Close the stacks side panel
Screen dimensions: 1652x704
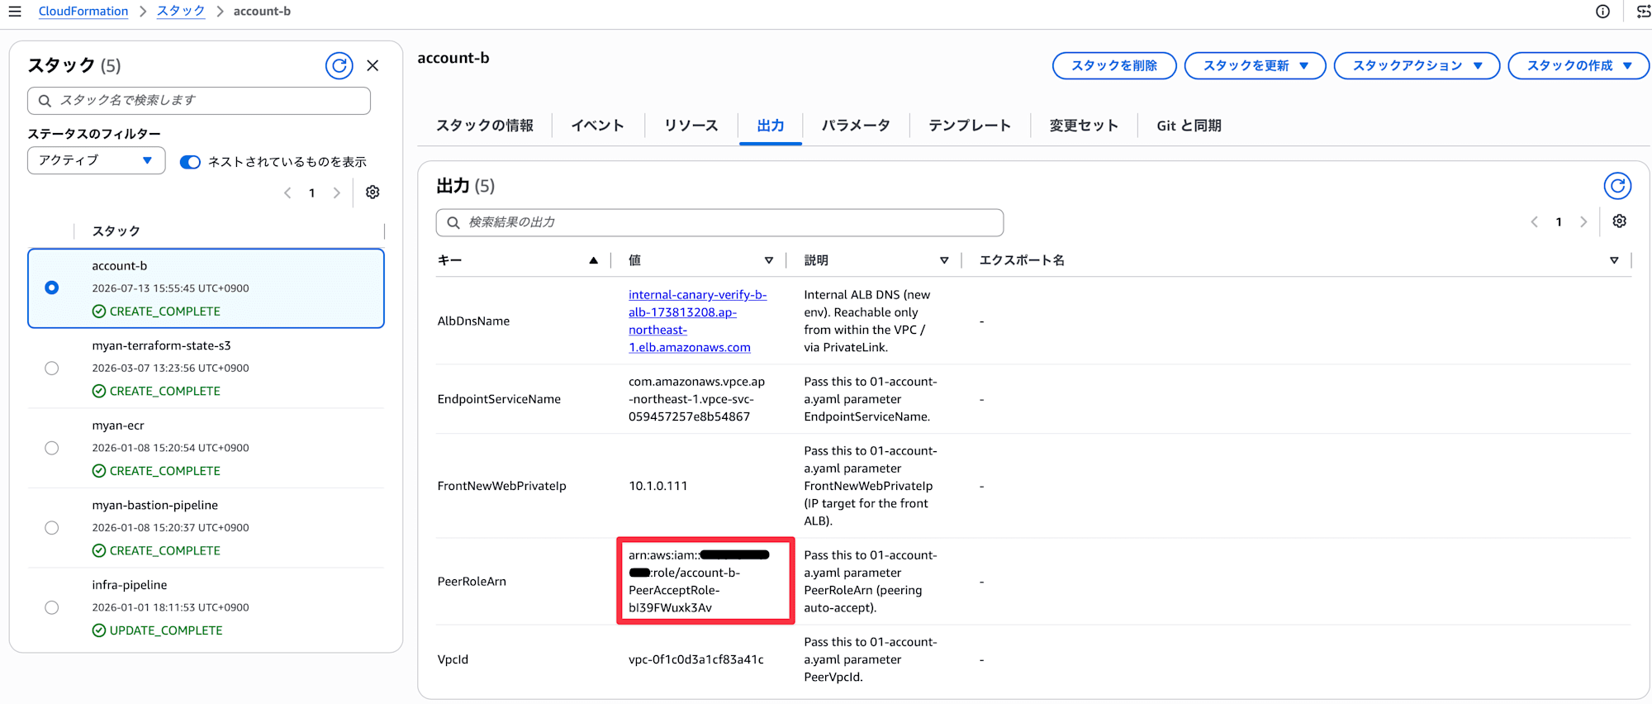tap(373, 65)
